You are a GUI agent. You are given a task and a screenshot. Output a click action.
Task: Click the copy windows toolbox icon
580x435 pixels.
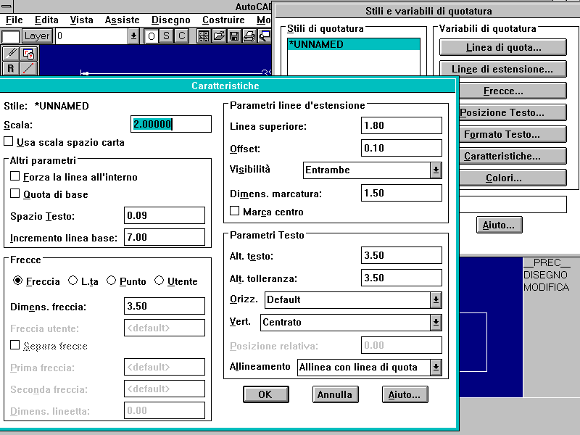[x=28, y=54]
